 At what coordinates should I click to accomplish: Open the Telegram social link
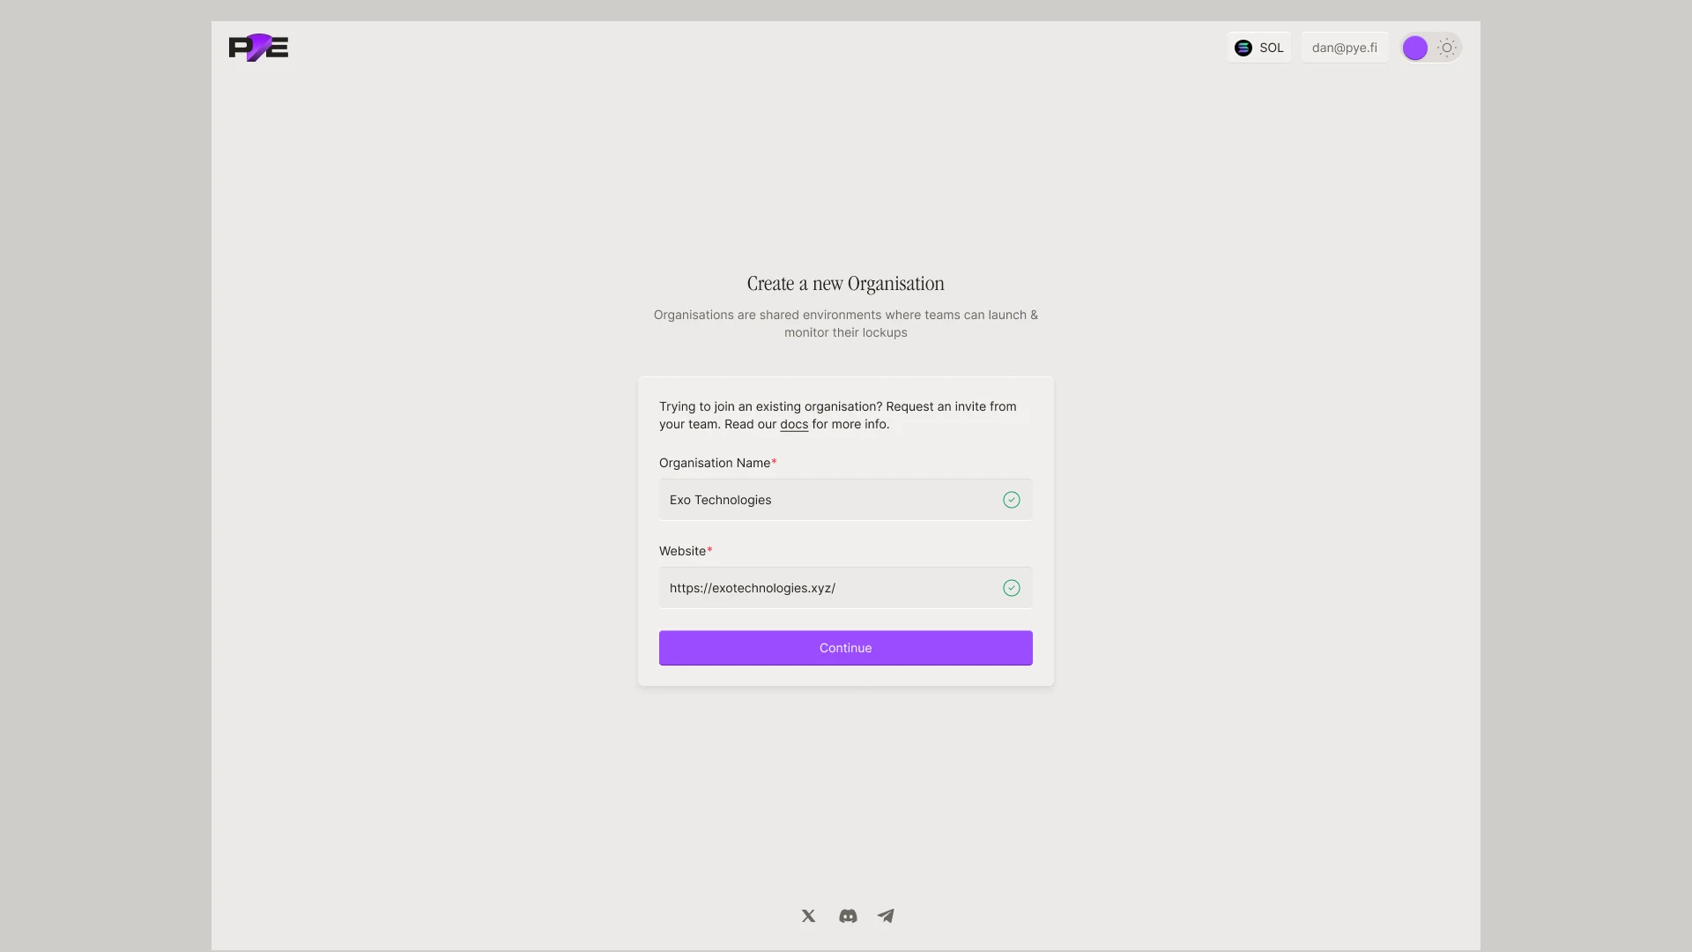886,916
